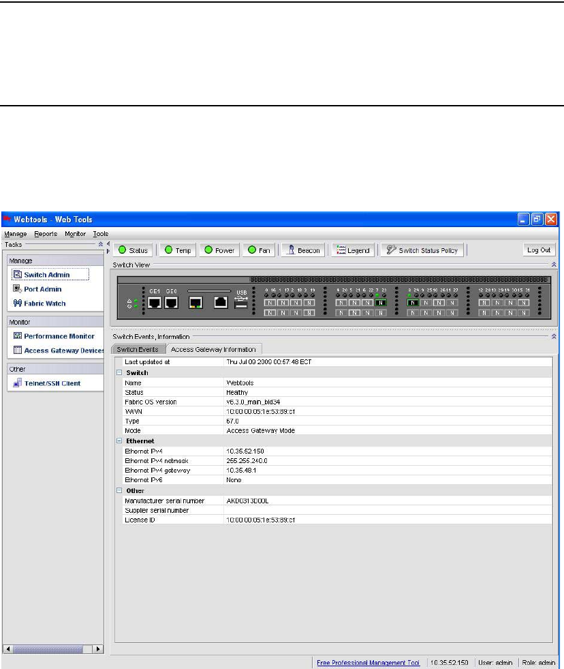Open the Monitor menu
The width and height of the screenshot is (564, 669).
click(x=75, y=234)
